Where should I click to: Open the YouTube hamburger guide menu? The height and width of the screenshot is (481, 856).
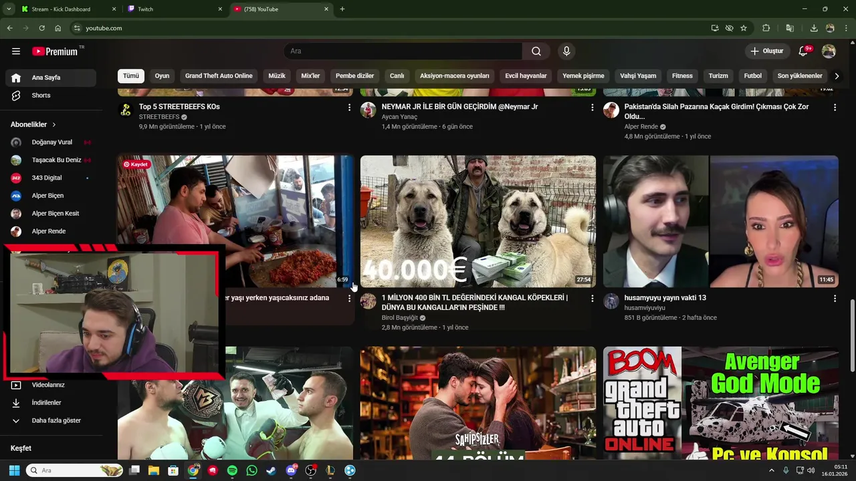(16, 51)
